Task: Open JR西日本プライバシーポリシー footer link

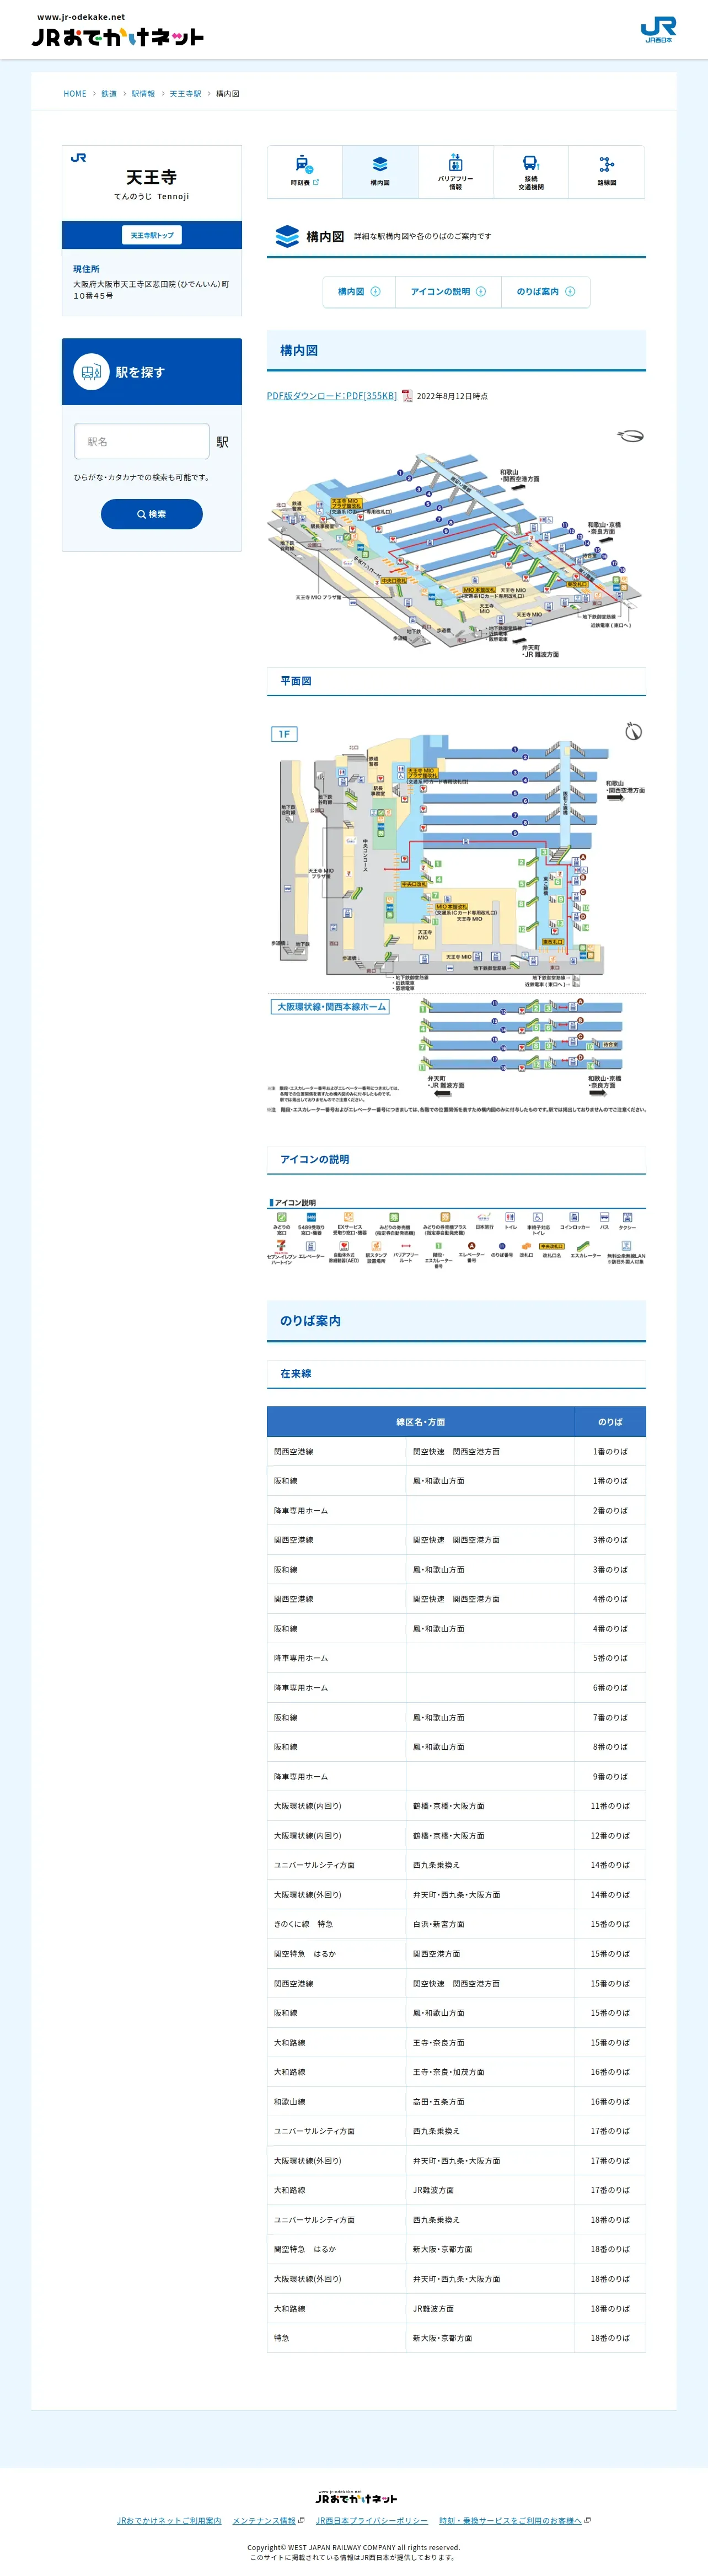Action: coord(372,2521)
